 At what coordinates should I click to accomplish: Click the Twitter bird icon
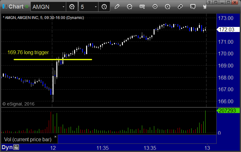pyautogui.click(x=205, y=7)
